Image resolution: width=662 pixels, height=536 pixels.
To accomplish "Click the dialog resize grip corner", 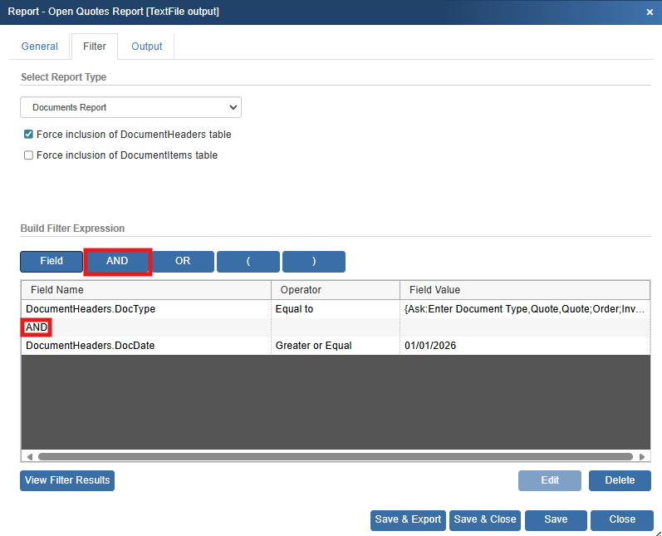I will pyautogui.click(x=656, y=531).
